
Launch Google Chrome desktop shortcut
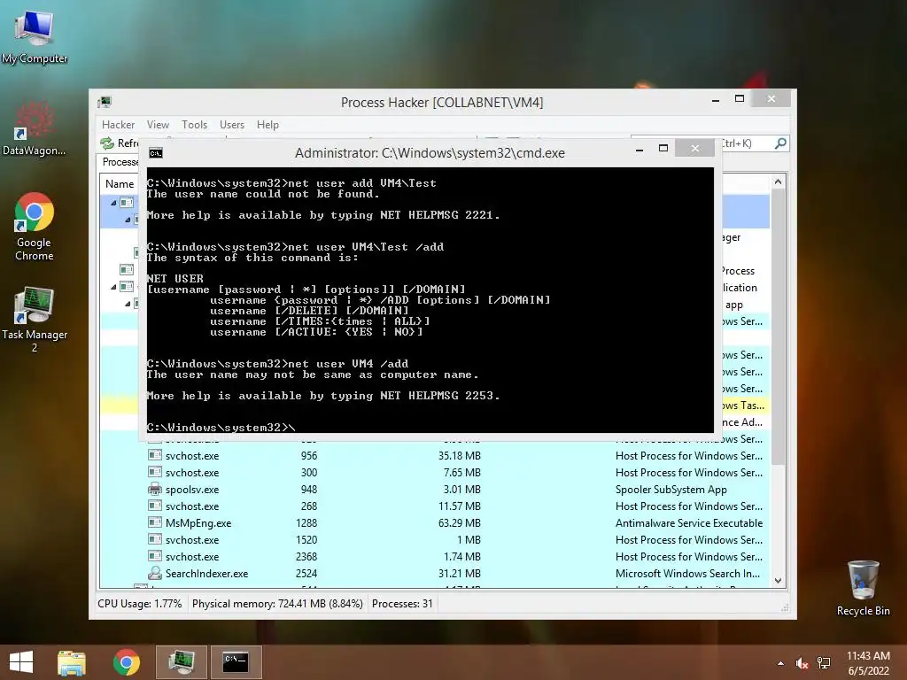click(x=35, y=226)
